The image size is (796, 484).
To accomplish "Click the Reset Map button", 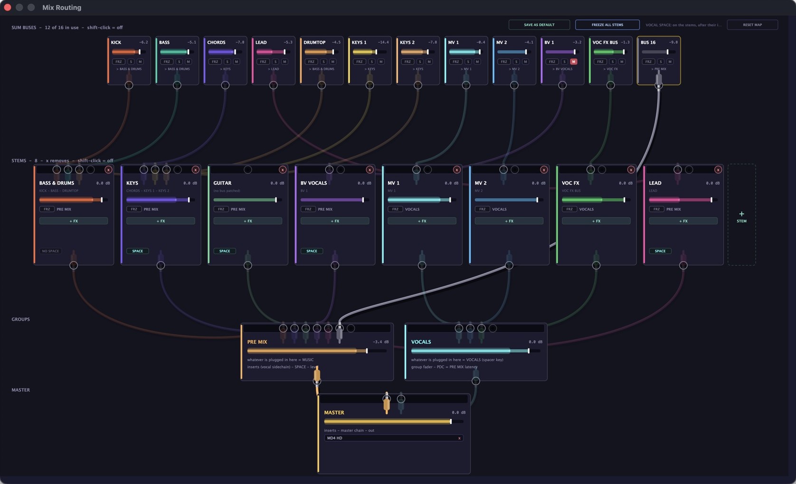I will point(752,25).
